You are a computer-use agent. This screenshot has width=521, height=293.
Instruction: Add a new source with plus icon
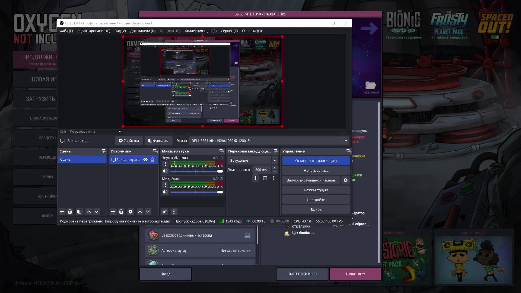(x=113, y=212)
